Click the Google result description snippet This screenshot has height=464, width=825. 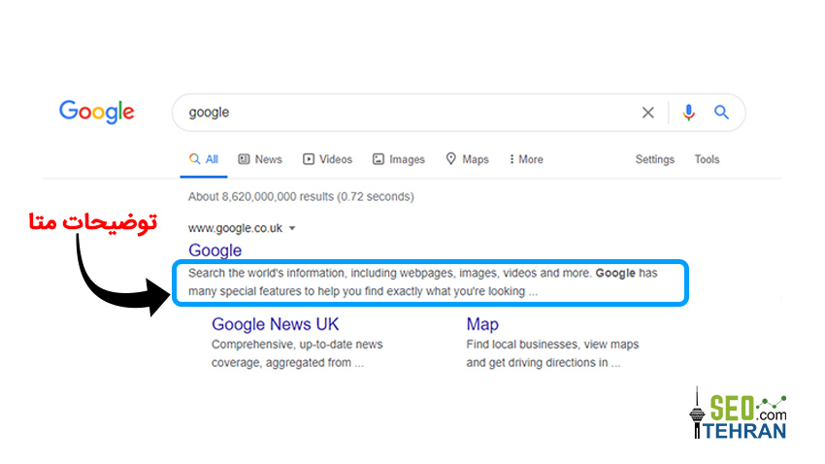[x=423, y=282]
